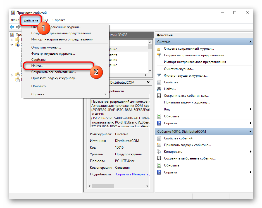Click the funnel icon for Фильтр текущего журнала
262x208 pixels.
click(159, 76)
